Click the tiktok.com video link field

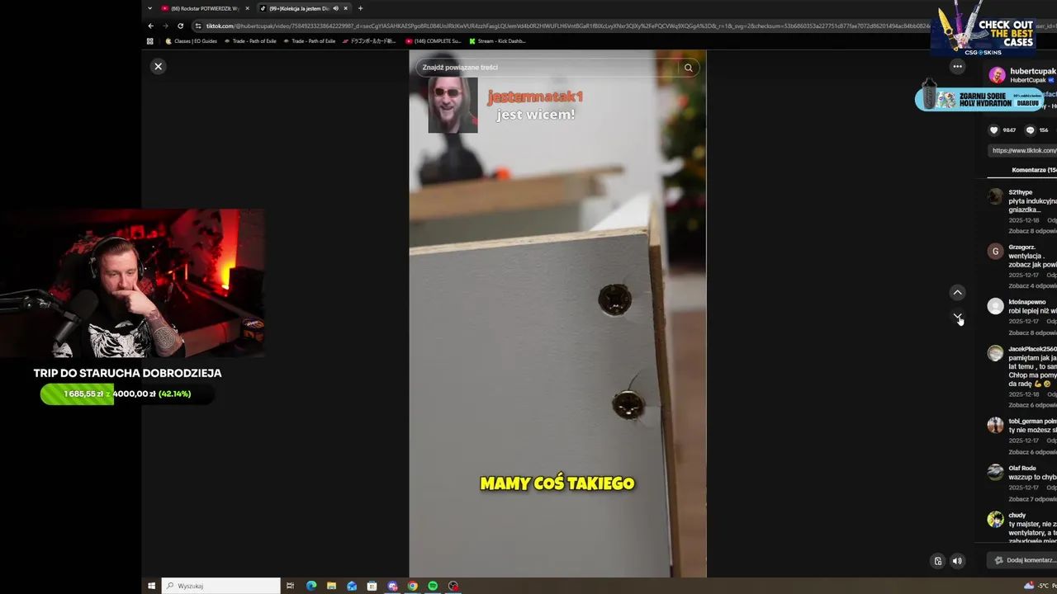[x=1023, y=150]
